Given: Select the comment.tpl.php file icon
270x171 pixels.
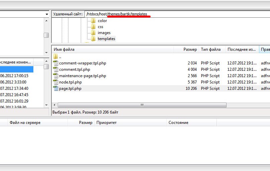Looking at the screenshot, I should tap(56, 69).
